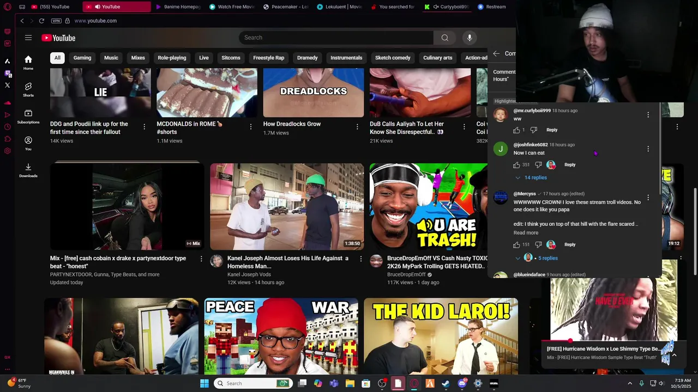Click the address bar showing www.youtube.com
This screenshot has height=392, width=698.
point(95,21)
